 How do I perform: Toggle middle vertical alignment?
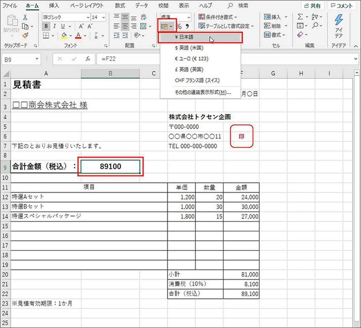click(125, 17)
